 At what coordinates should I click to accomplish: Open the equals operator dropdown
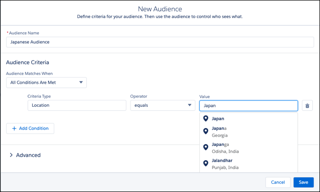tap(162, 105)
